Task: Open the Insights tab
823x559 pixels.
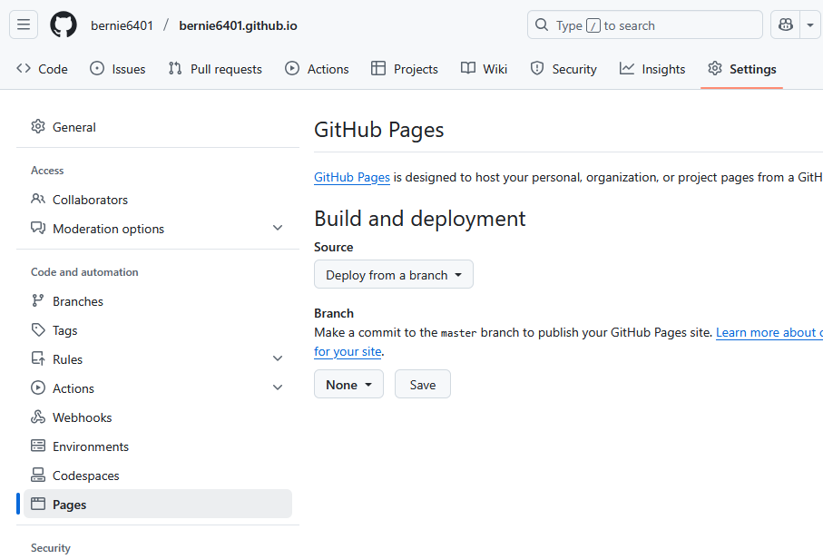Action: (652, 69)
